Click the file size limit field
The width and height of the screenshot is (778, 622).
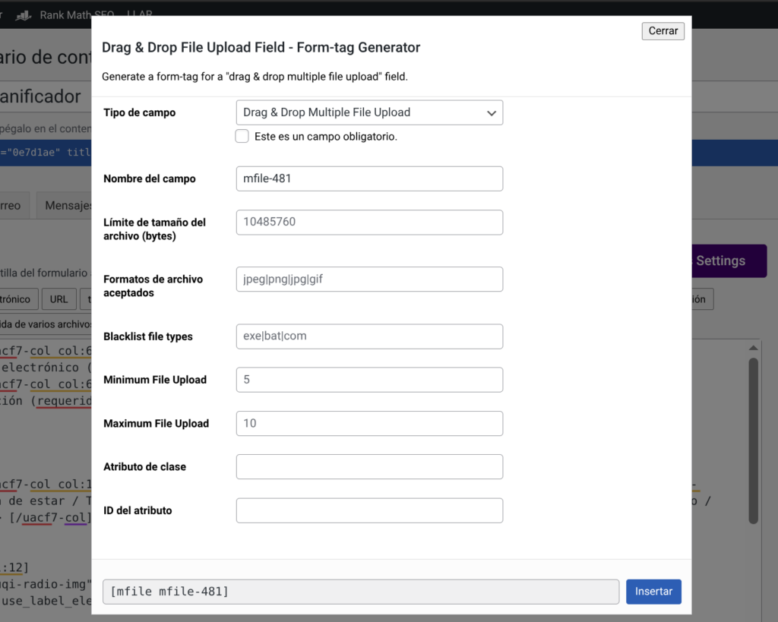(x=369, y=223)
